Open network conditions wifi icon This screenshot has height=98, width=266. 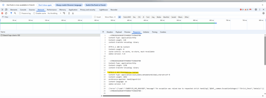click(64, 13)
